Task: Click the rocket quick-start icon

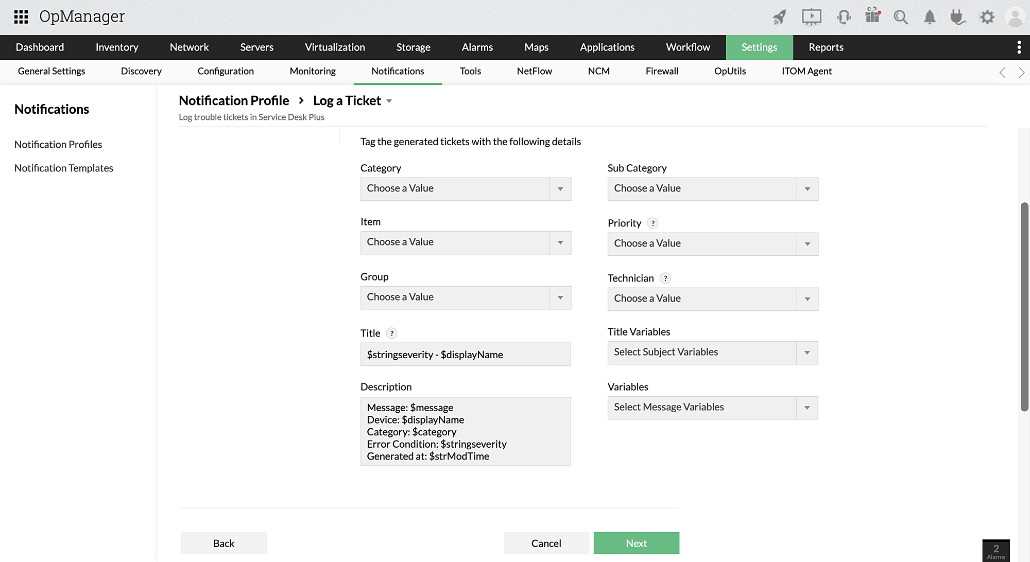Action: (779, 17)
